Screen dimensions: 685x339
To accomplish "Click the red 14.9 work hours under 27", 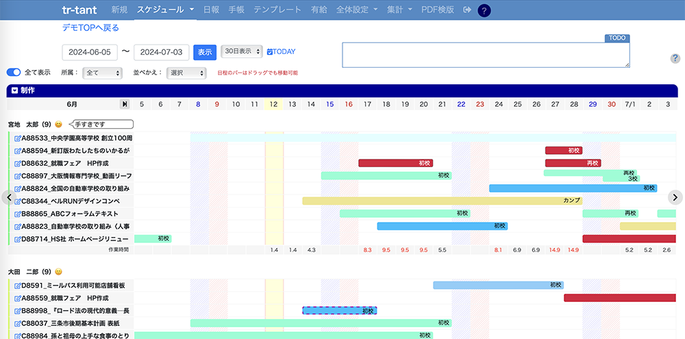I will click(555, 251).
